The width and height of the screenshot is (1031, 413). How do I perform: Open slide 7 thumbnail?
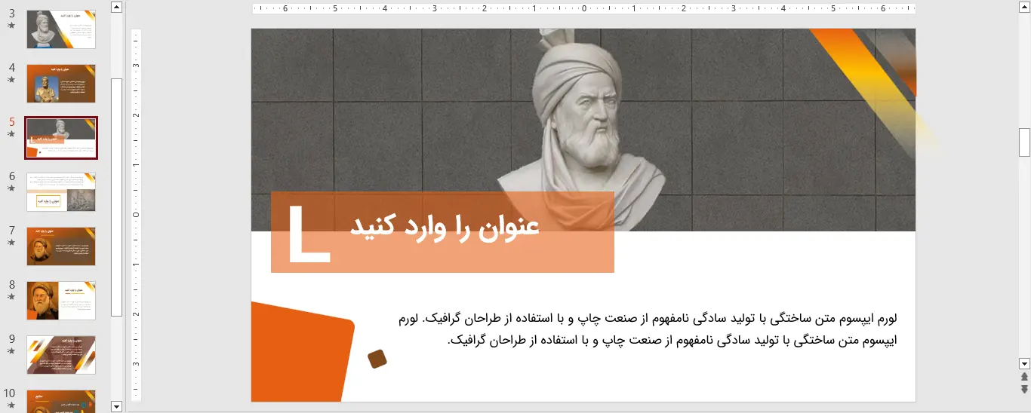click(x=61, y=246)
